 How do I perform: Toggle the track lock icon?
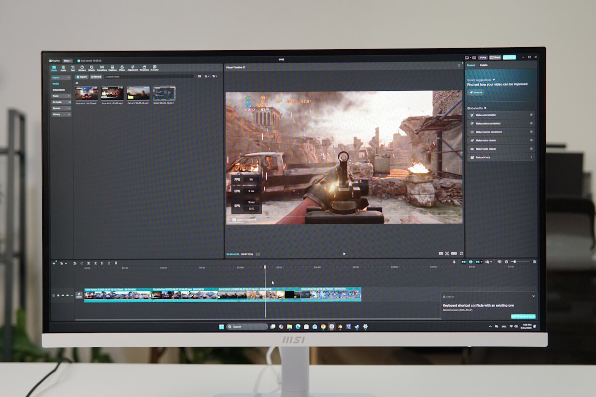(58, 295)
